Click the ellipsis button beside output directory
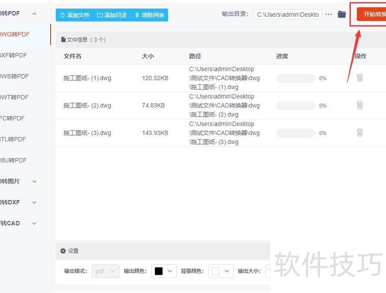Image resolution: width=386 pixels, height=293 pixels. click(328, 14)
